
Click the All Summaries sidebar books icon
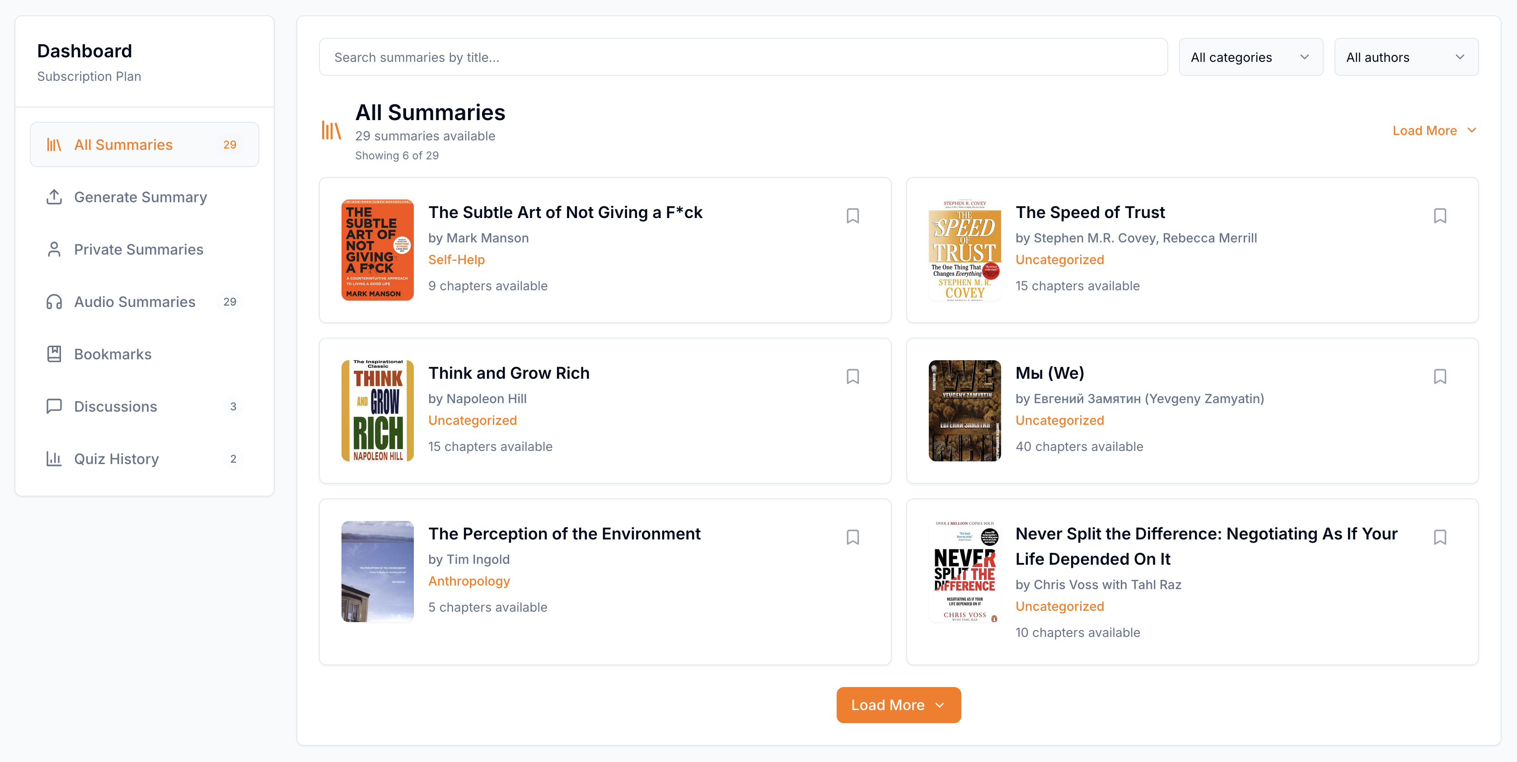[54, 145]
